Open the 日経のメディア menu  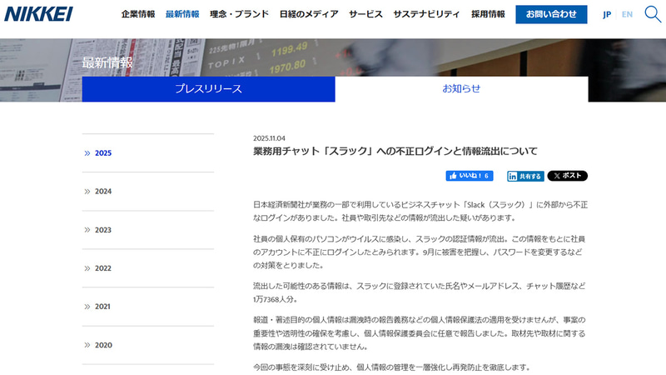coord(309,14)
